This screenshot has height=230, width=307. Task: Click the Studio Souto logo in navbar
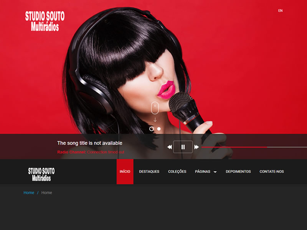click(41, 174)
